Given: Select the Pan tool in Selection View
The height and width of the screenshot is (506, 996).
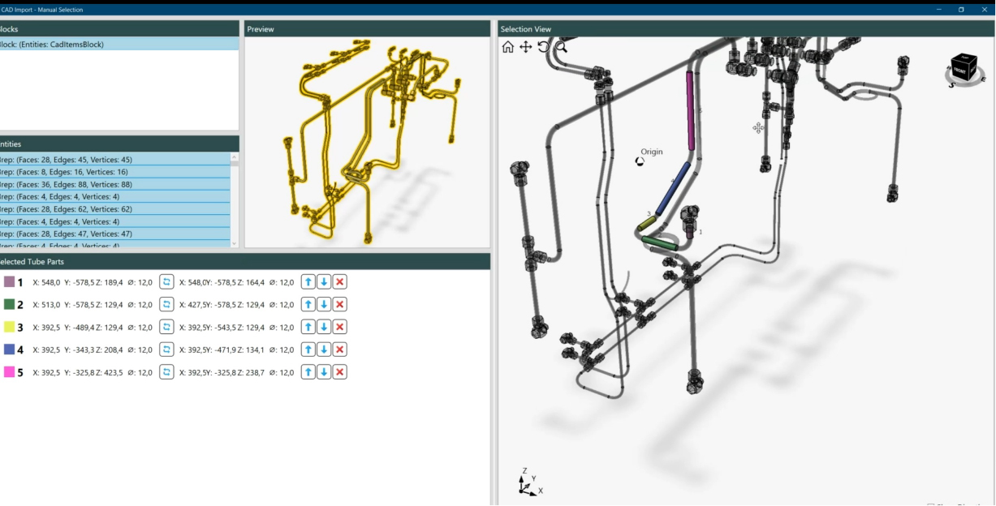Looking at the screenshot, I should (526, 47).
